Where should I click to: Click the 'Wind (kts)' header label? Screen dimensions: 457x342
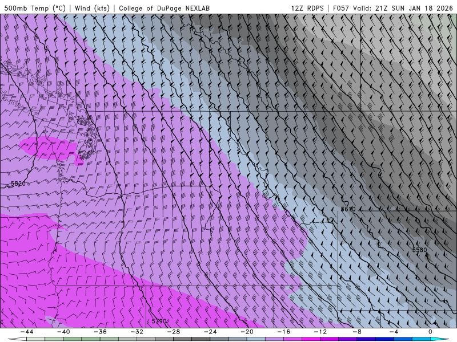(92, 8)
